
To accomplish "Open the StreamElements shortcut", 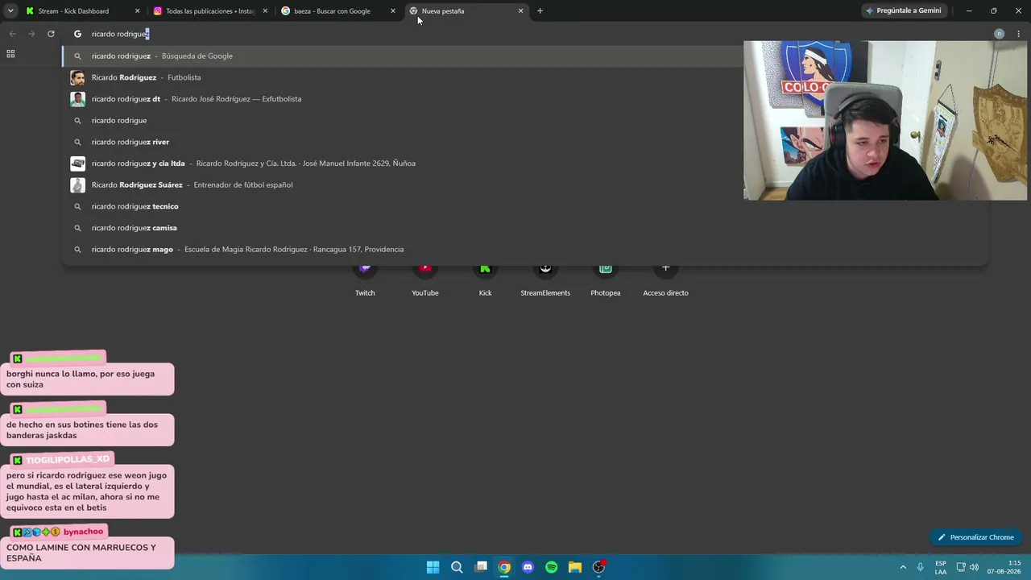I will tap(545, 278).
